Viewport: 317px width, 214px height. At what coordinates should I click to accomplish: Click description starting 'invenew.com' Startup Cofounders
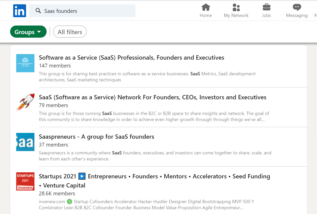point(146,205)
